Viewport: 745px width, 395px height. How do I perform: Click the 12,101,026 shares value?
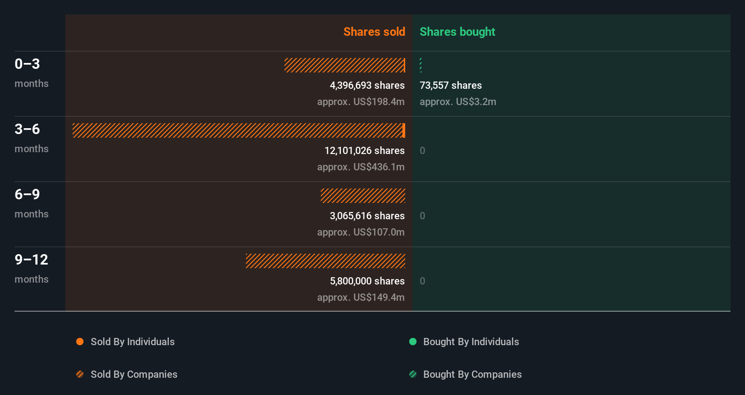[x=364, y=150]
